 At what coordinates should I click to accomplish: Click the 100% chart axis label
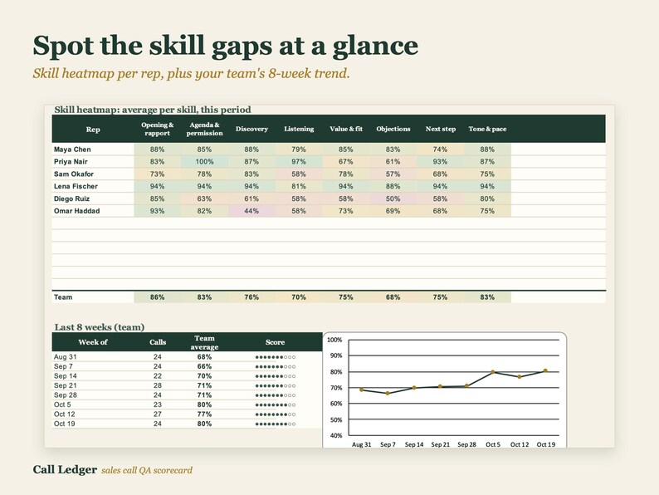[x=334, y=340]
